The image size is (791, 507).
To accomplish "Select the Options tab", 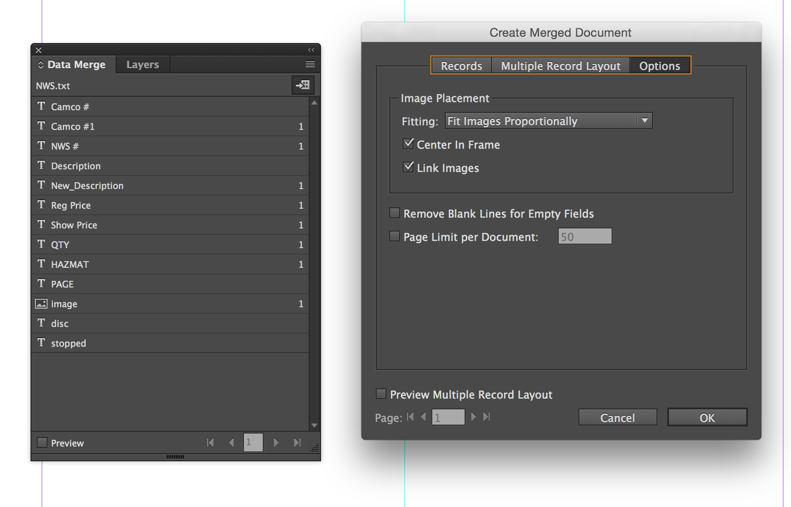I will coord(660,66).
